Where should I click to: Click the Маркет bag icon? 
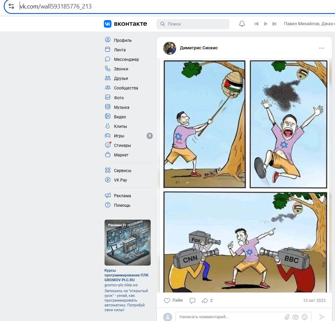point(108,154)
